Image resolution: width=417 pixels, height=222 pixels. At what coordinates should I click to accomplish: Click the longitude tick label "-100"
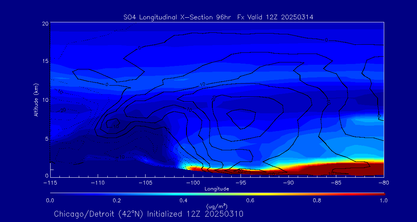(193, 183)
